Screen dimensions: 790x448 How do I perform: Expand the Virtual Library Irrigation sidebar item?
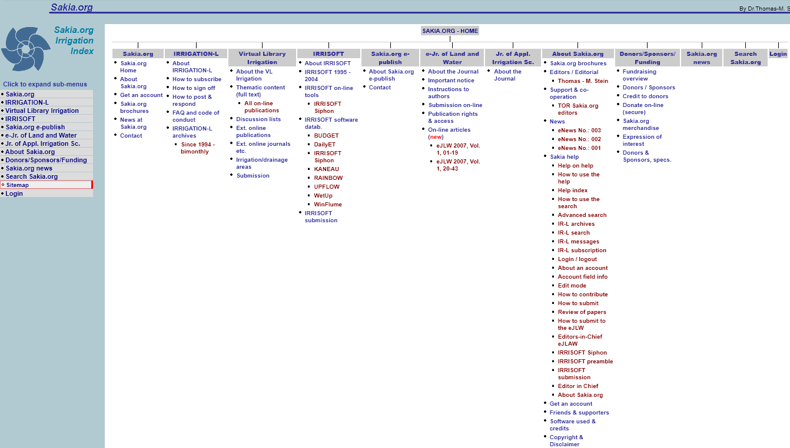click(42, 111)
